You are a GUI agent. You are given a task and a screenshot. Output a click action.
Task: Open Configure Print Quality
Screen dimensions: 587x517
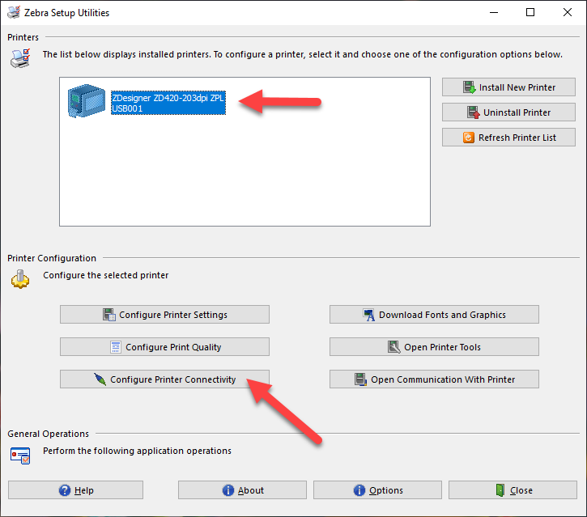click(164, 347)
